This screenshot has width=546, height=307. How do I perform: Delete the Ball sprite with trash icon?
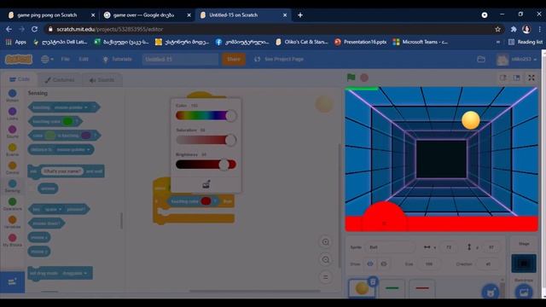pos(373,281)
